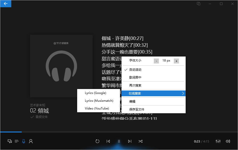Go back using the top-left arrow
This screenshot has height=150, width=238.
click(x=6, y=4)
